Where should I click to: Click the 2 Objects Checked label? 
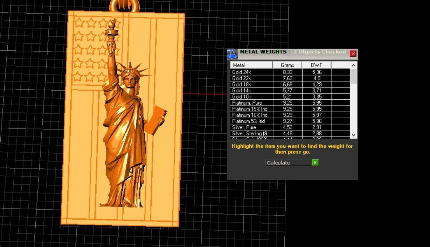pyautogui.click(x=320, y=52)
